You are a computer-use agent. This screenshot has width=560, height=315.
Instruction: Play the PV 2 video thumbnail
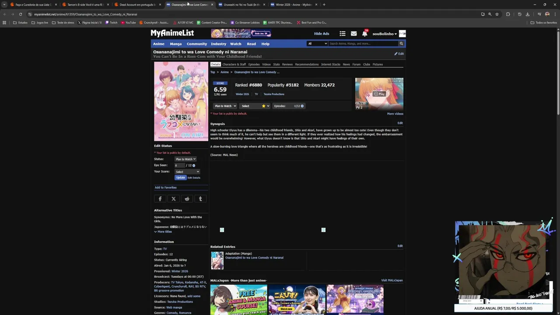click(x=379, y=94)
